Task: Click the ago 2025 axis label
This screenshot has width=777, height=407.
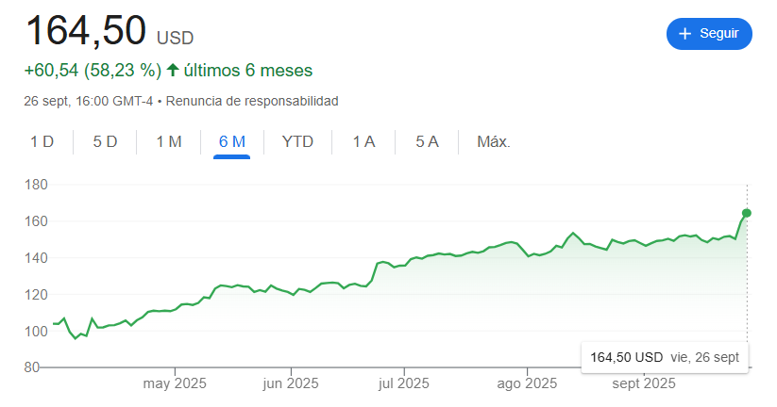Action: click(527, 383)
